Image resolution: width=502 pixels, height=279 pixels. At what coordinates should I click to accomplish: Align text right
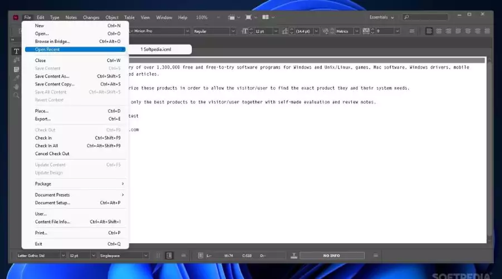click(x=448, y=31)
